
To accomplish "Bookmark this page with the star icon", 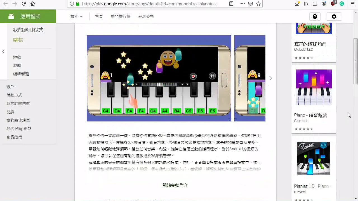I will pyautogui.click(x=258, y=4).
